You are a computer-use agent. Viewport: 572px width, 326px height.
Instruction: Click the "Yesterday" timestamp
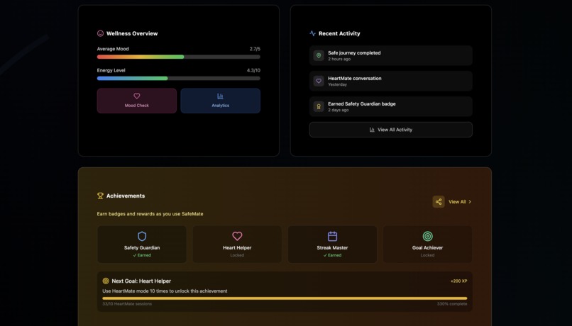337,84
